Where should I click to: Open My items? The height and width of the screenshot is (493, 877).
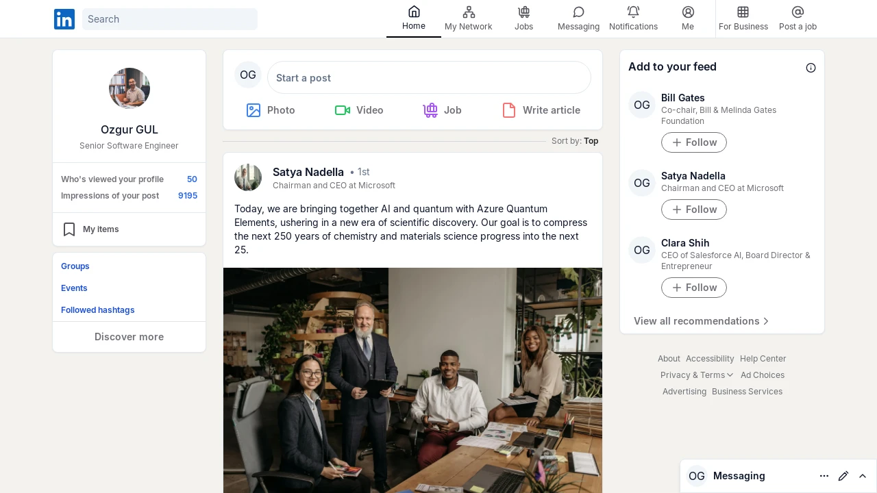[x=129, y=229]
